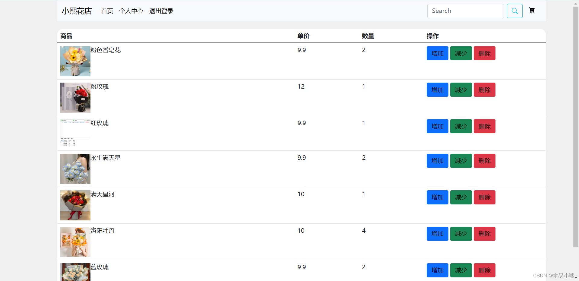Viewport: 579px width, 281px height.
Task: Click the 蓝玫瑰 product name
Action: (100, 267)
